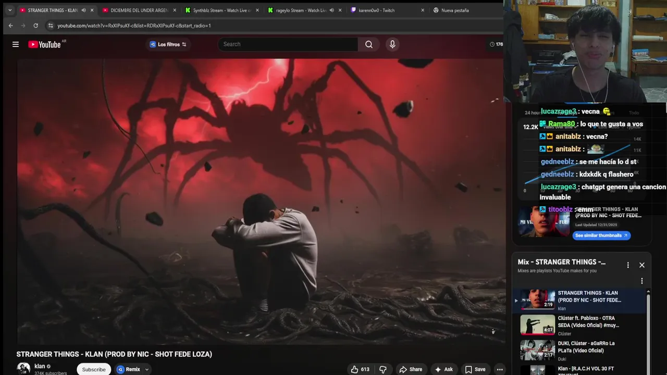Click gedneeblz 'kdxkdk q flashero' message
Viewport: 667px width, 375px height.
[587, 174]
